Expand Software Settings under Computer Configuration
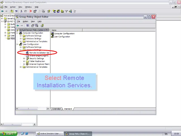 coord(21,36)
